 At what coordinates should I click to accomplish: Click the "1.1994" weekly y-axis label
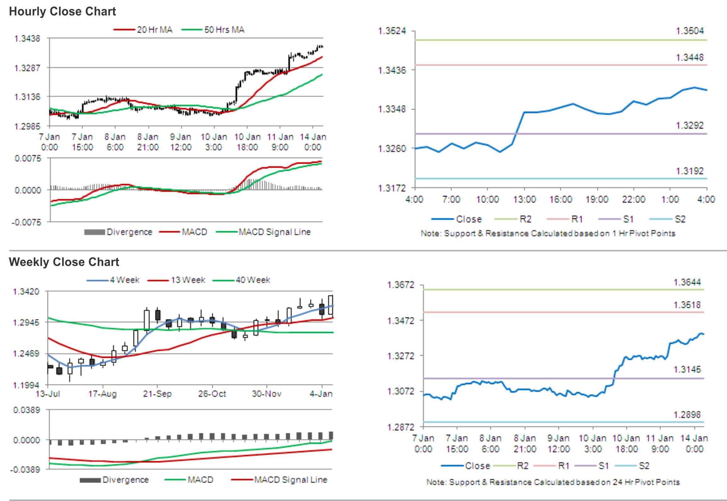26,385
